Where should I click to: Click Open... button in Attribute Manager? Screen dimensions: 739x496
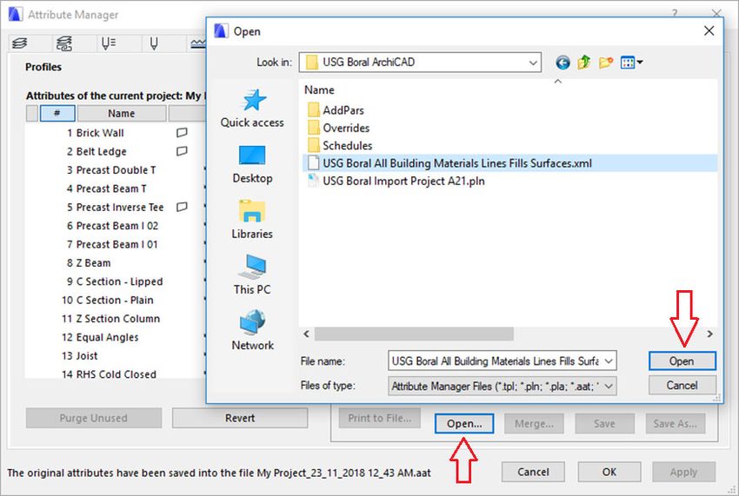coord(464,423)
